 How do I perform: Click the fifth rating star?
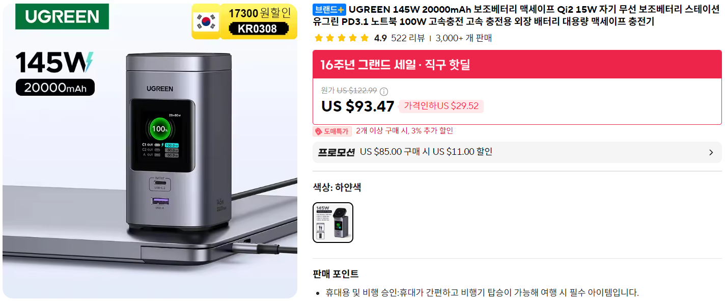364,38
